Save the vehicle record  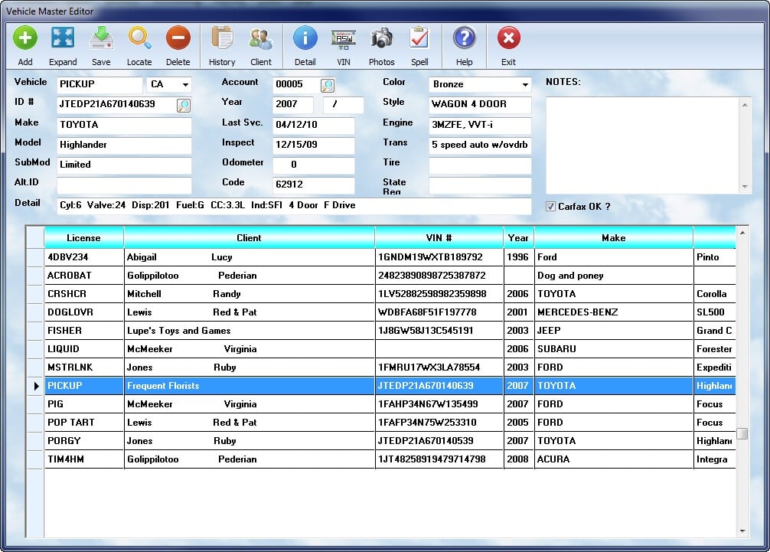coord(101,38)
